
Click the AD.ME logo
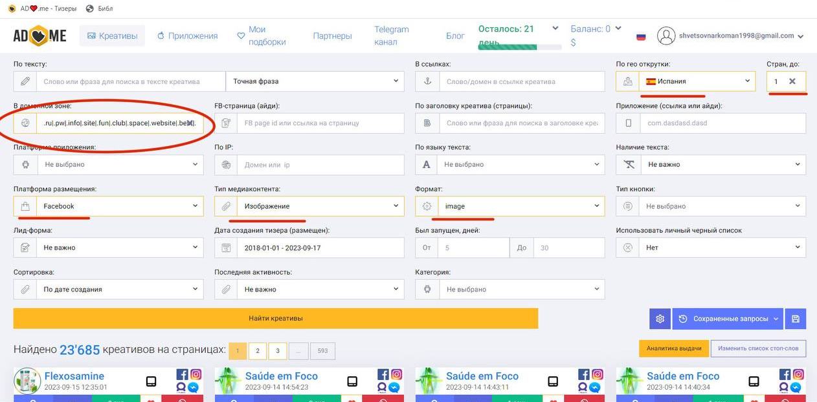pyautogui.click(x=40, y=36)
